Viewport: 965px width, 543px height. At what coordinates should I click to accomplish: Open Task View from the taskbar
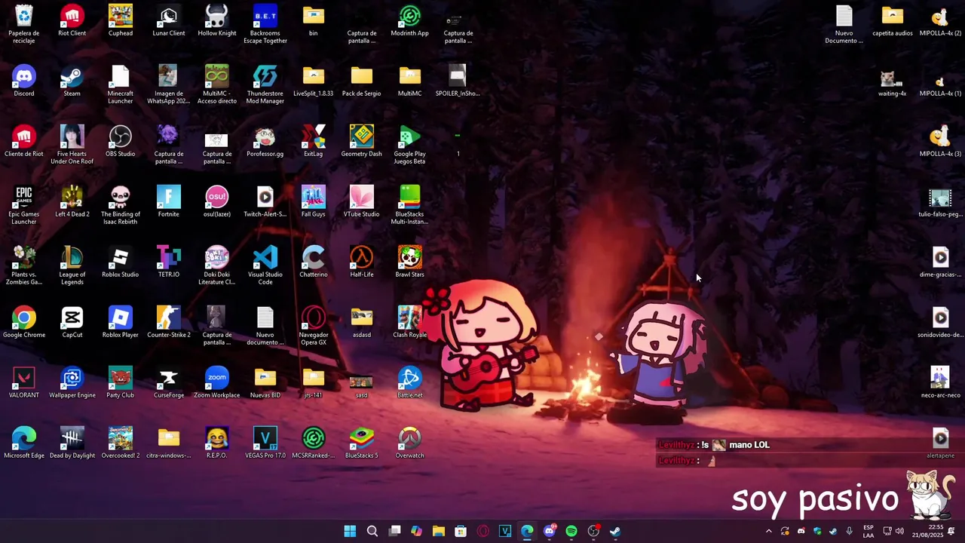(394, 531)
